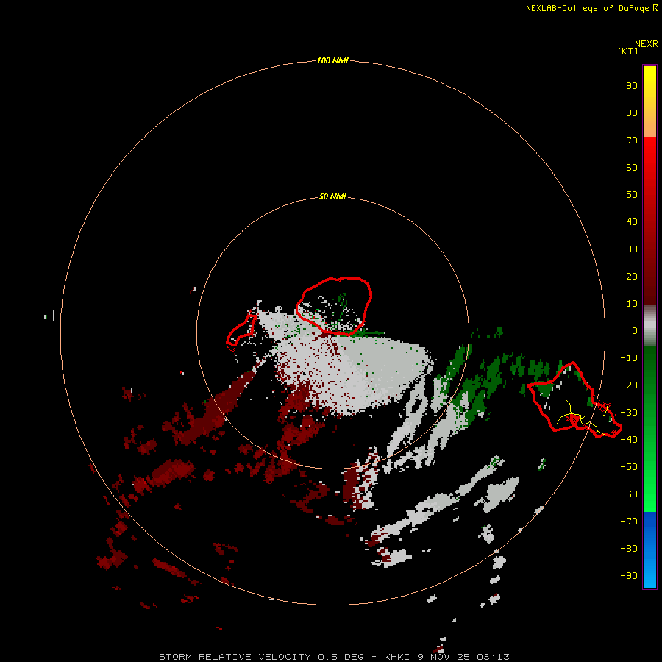Viewport: 662px width, 662px height.
Task: Click the 50 value on the velocity scale
Action: pos(632,195)
